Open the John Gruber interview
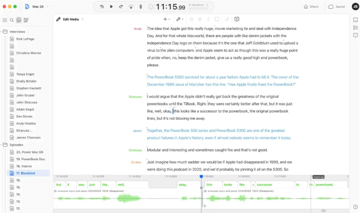Viewport: 360px width, 213px height. (25, 95)
